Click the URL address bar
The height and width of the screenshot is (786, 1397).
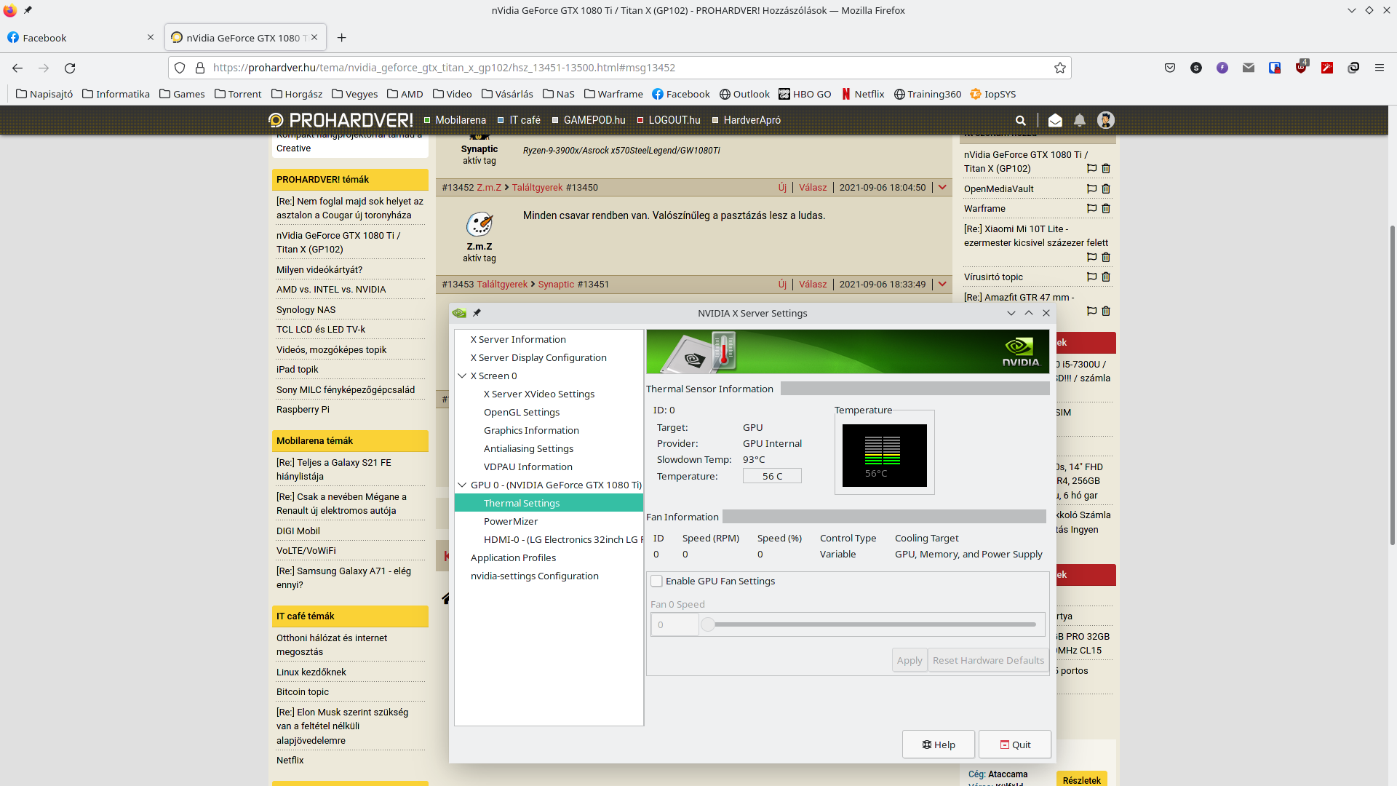click(x=618, y=68)
